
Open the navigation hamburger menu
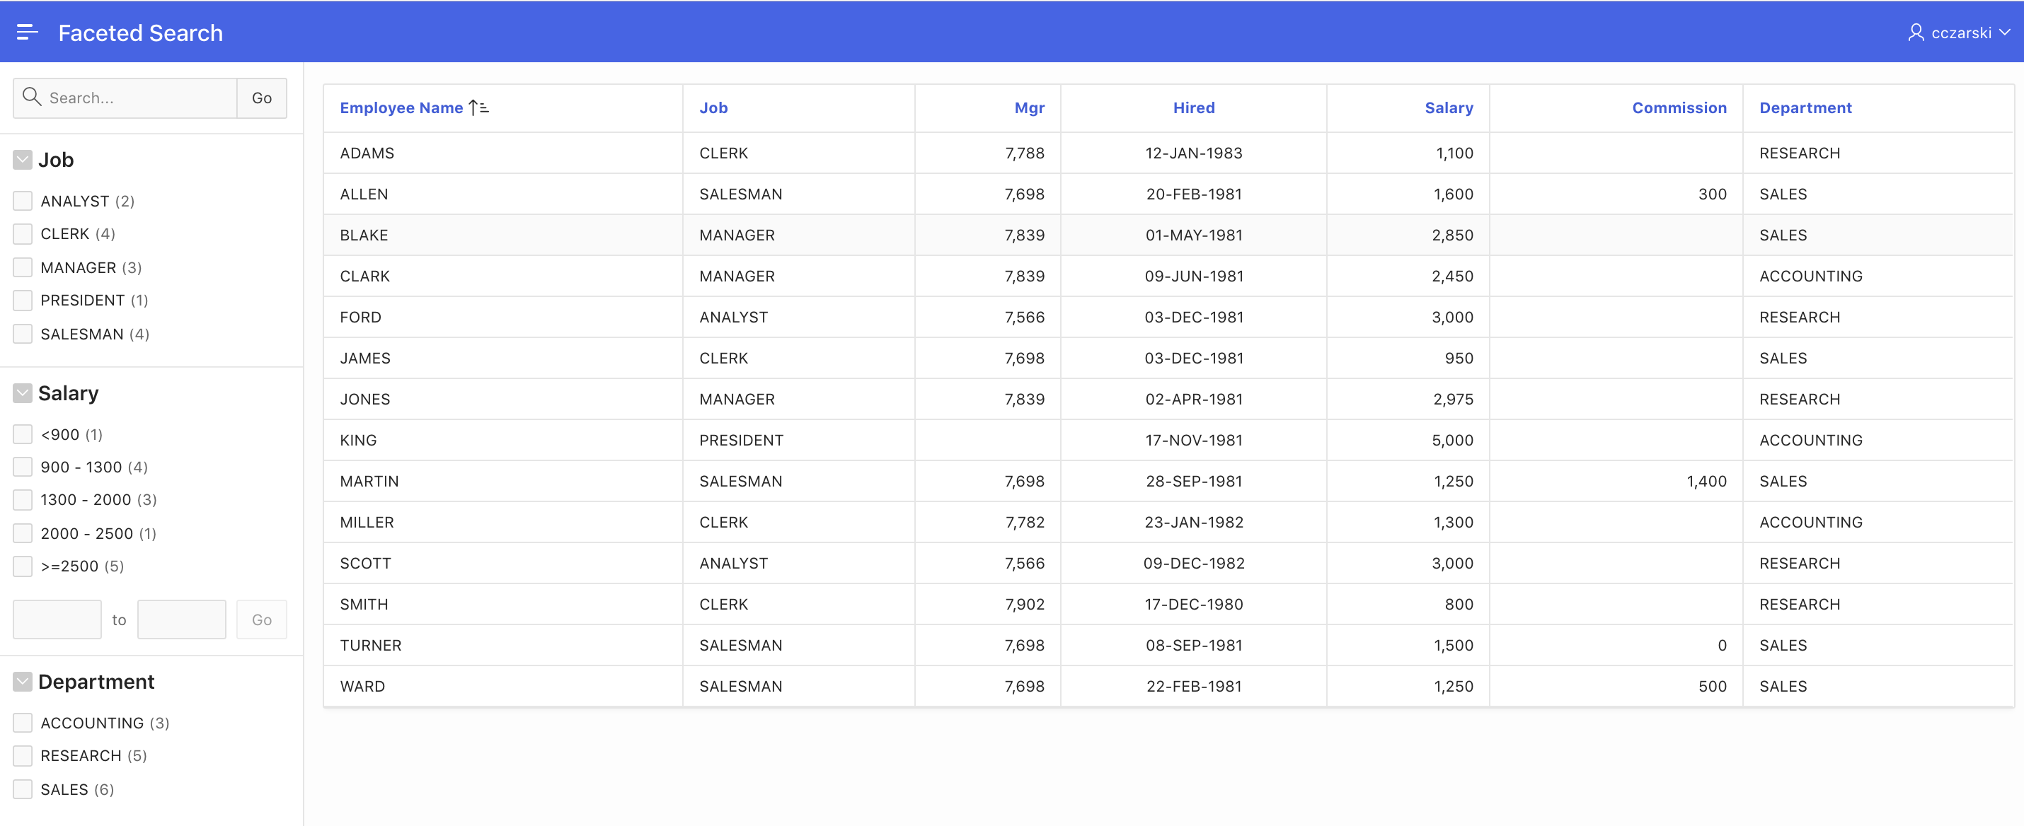[28, 33]
